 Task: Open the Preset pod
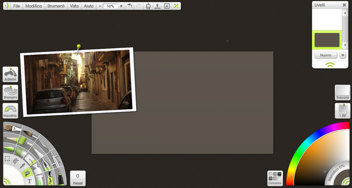78,178
